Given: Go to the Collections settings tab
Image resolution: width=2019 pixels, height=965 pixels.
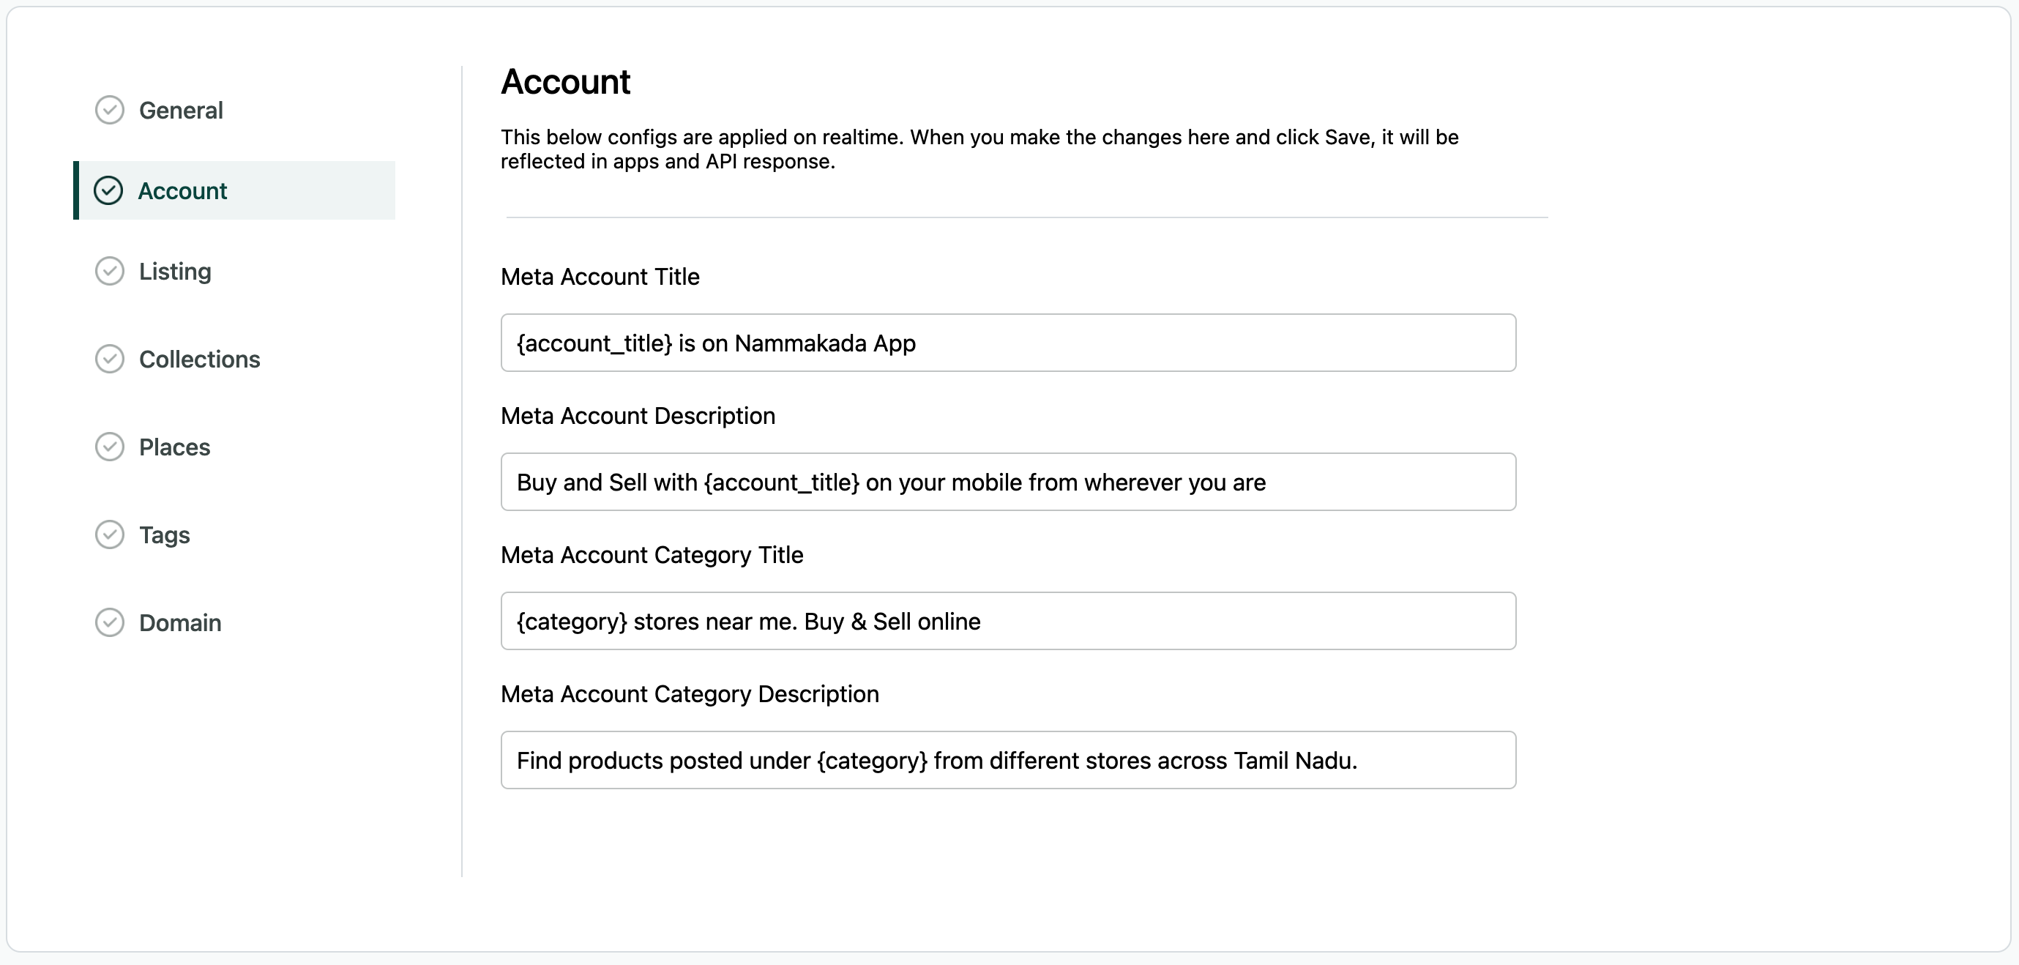Looking at the screenshot, I should click(199, 359).
